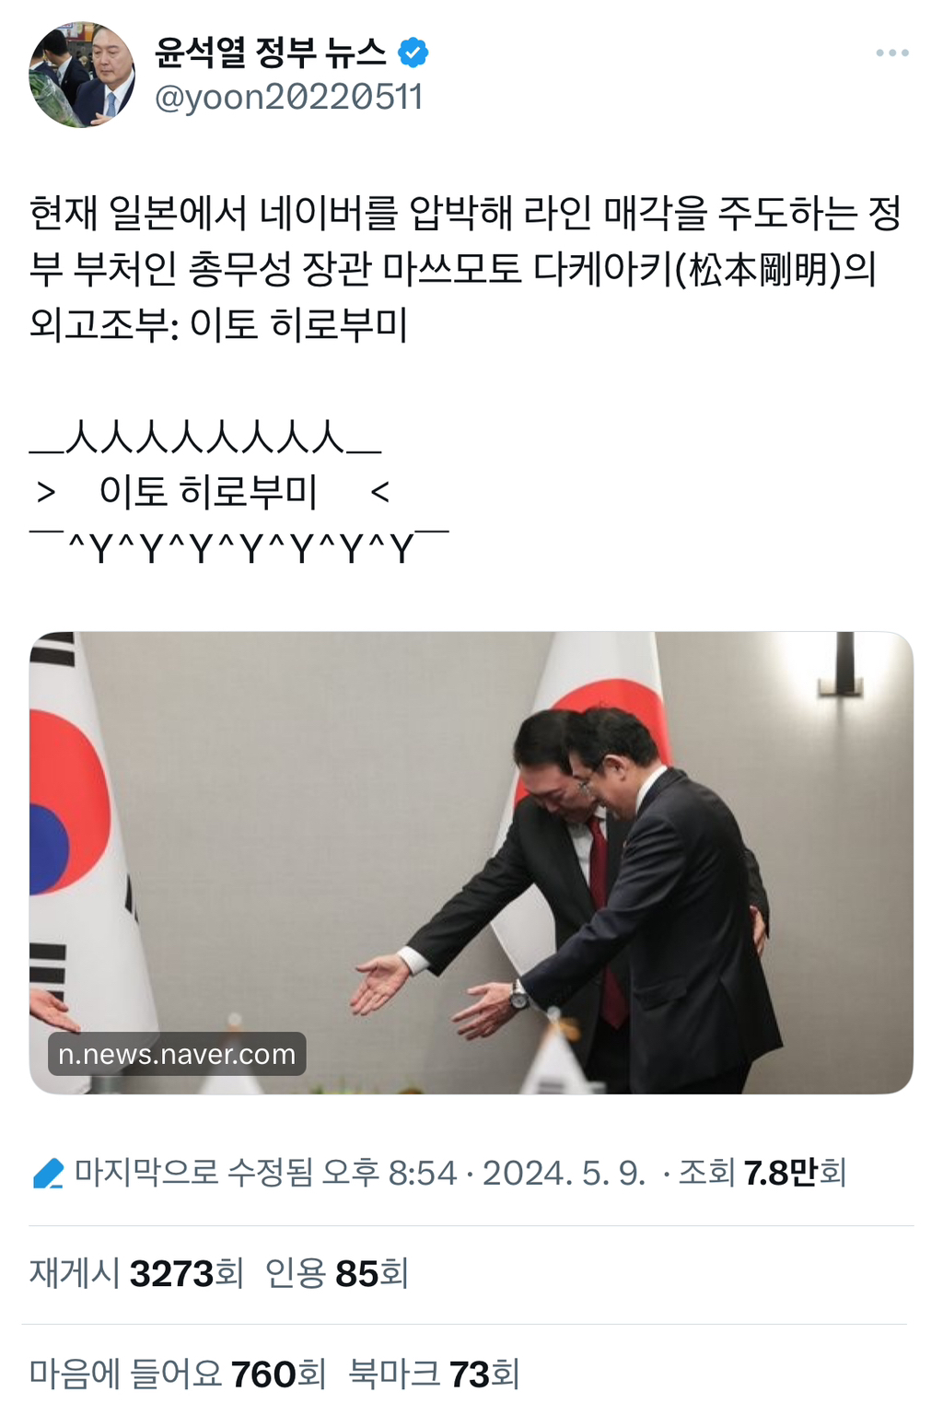Tap the boxed 이토 히로부미 text art
The height and width of the screenshot is (1415, 943).
[239, 492]
